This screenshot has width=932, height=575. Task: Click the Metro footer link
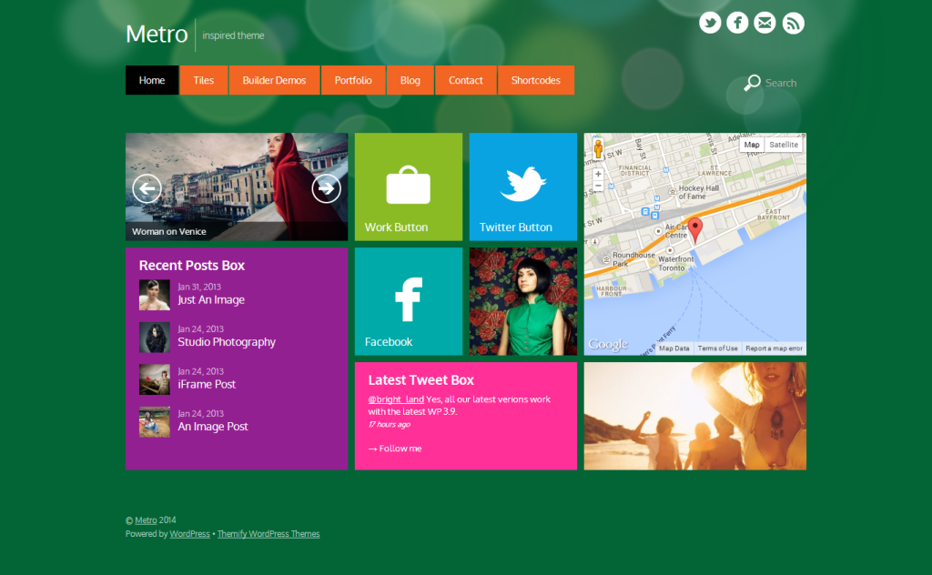pyautogui.click(x=146, y=520)
